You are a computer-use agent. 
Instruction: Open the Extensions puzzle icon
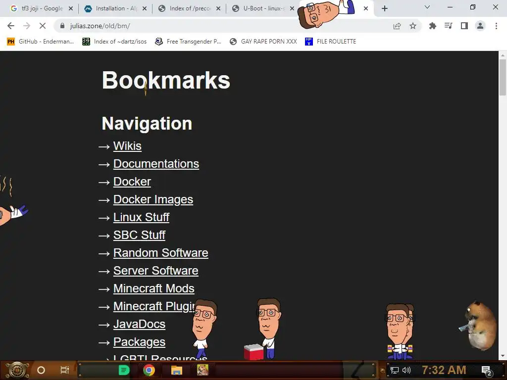click(x=433, y=26)
